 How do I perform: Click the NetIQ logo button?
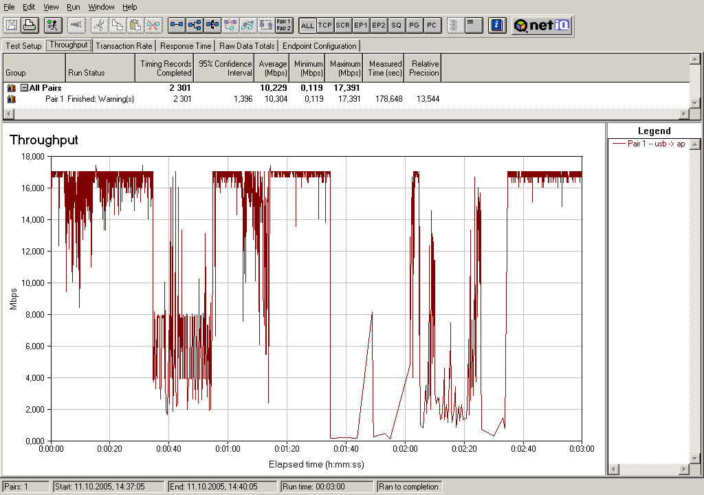click(542, 25)
